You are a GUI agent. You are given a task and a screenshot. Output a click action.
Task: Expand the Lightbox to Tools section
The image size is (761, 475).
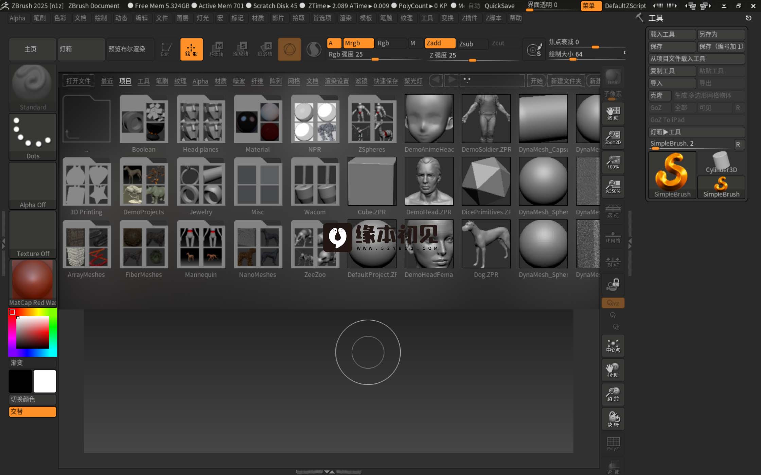tap(696, 132)
